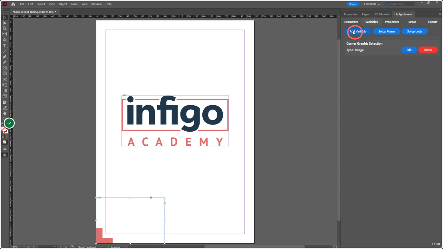Image resolution: width=443 pixels, height=249 pixels.
Task: Open the No errors preflight dropdown arrow
Action: pos(126,247)
